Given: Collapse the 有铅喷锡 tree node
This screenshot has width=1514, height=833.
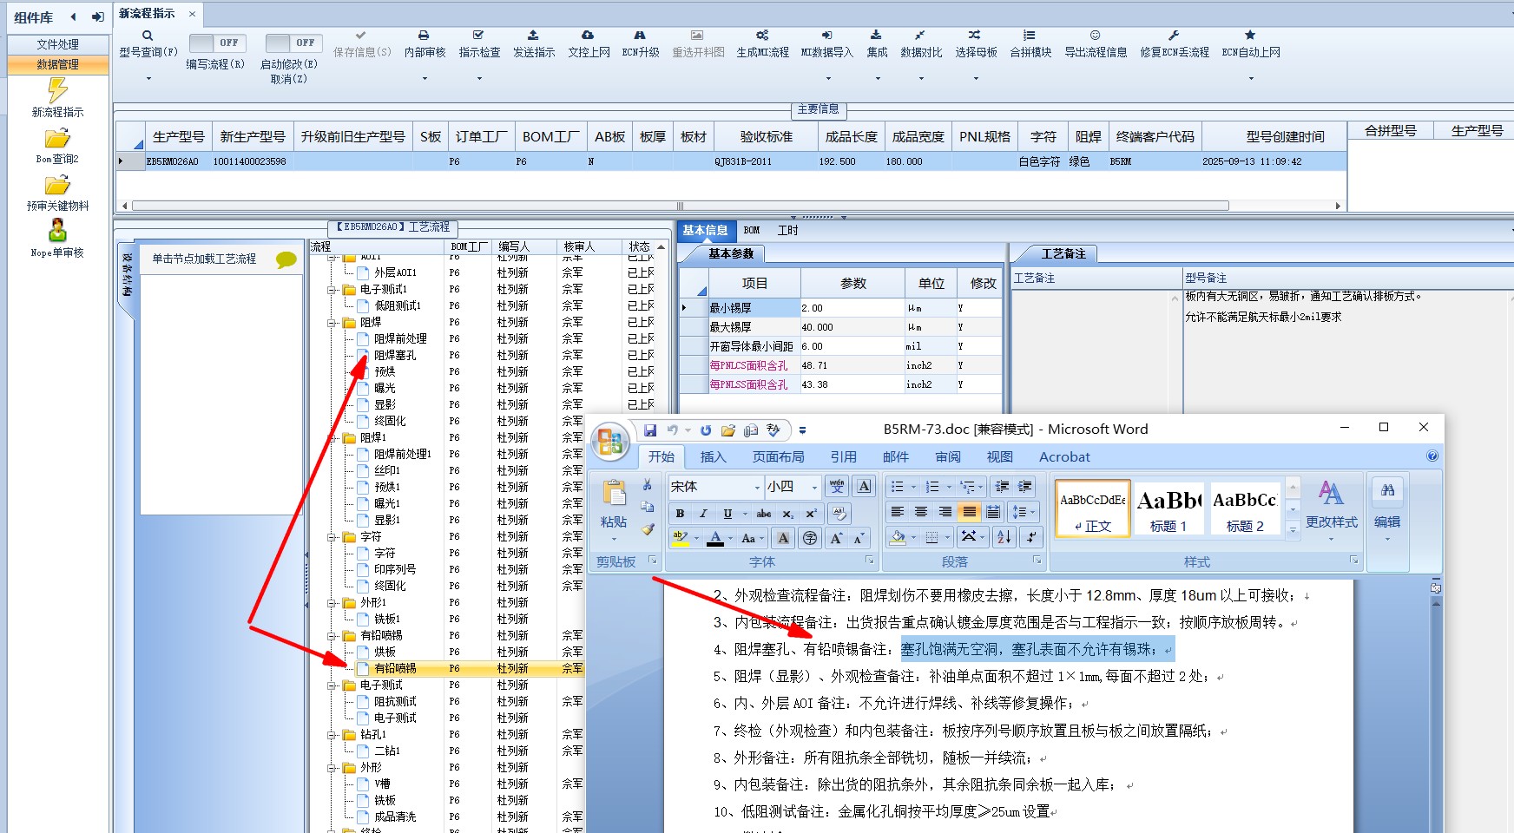Looking at the screenshot, I should [332, 636].
